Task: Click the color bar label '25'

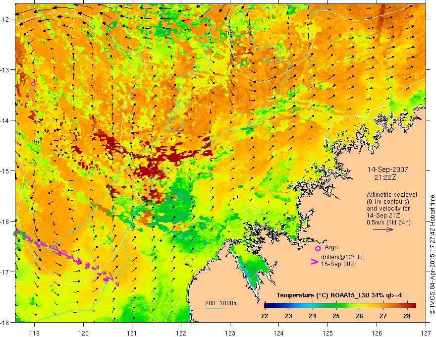Action: pos(336,316)
